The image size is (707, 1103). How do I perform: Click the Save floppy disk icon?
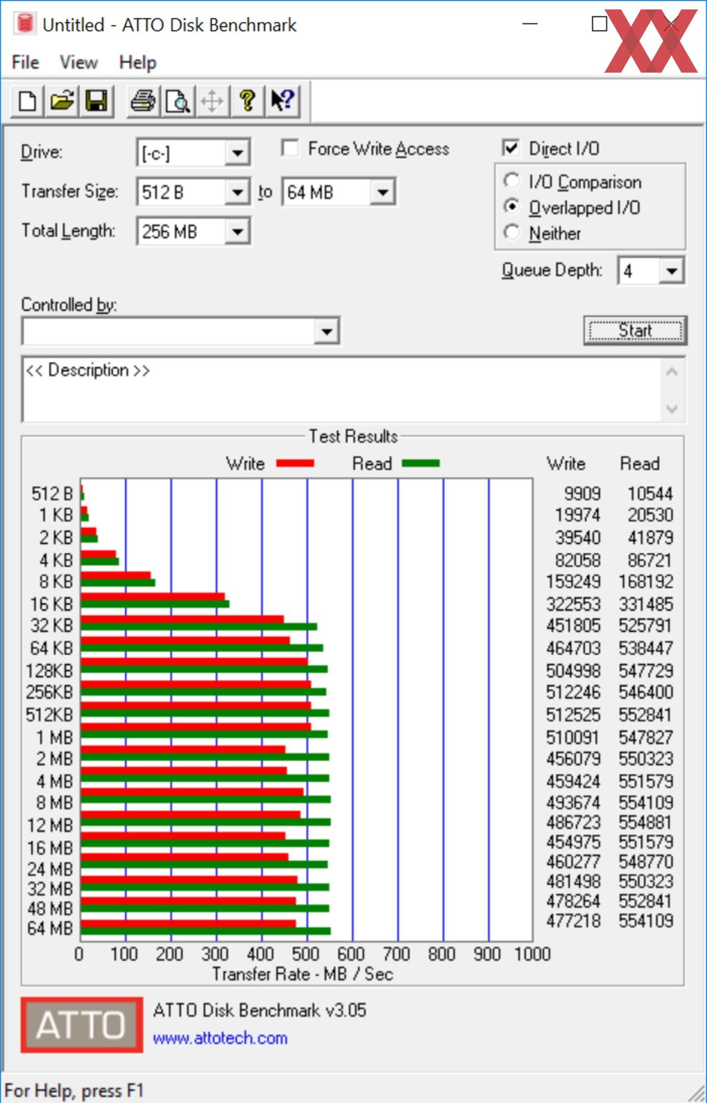coord(96,100)
